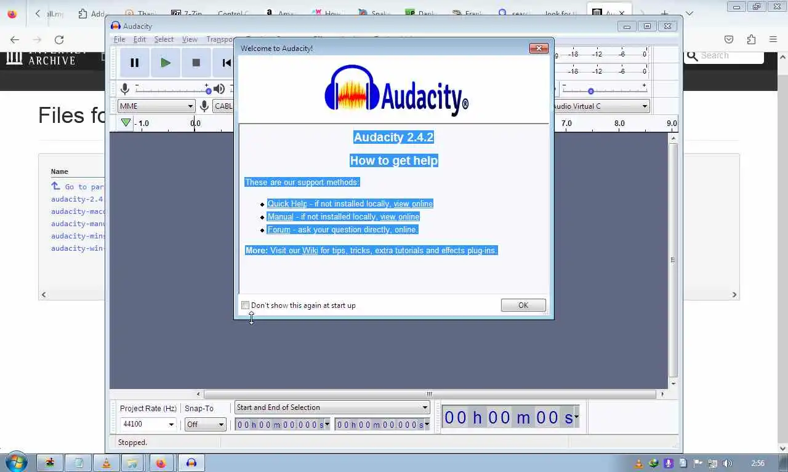Click the Firefox reload page button

click(59, 39)
